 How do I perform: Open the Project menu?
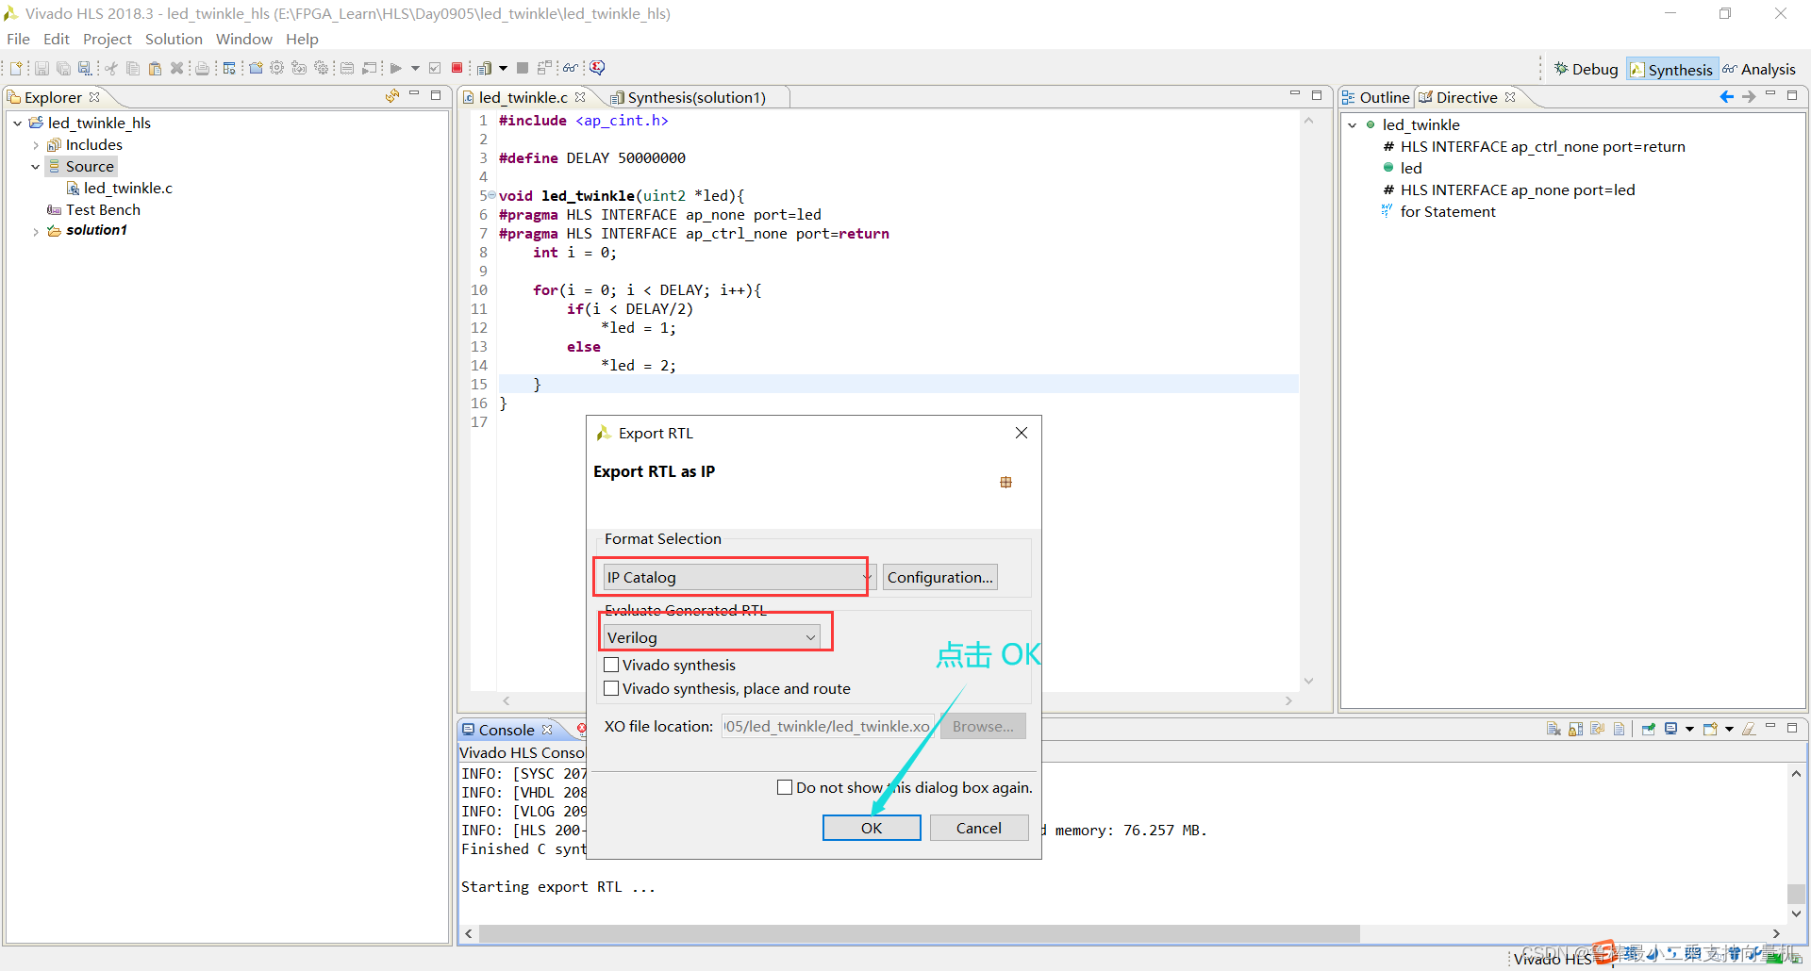[x=108, y=39]
